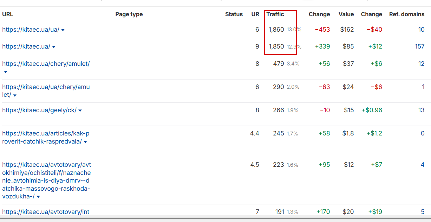Image resolution: width=431 pixels, height=222 pixels.
Task: Select traffic value 266 in geely/ck row
Action: pyautogui.click(x=278, y=110)
